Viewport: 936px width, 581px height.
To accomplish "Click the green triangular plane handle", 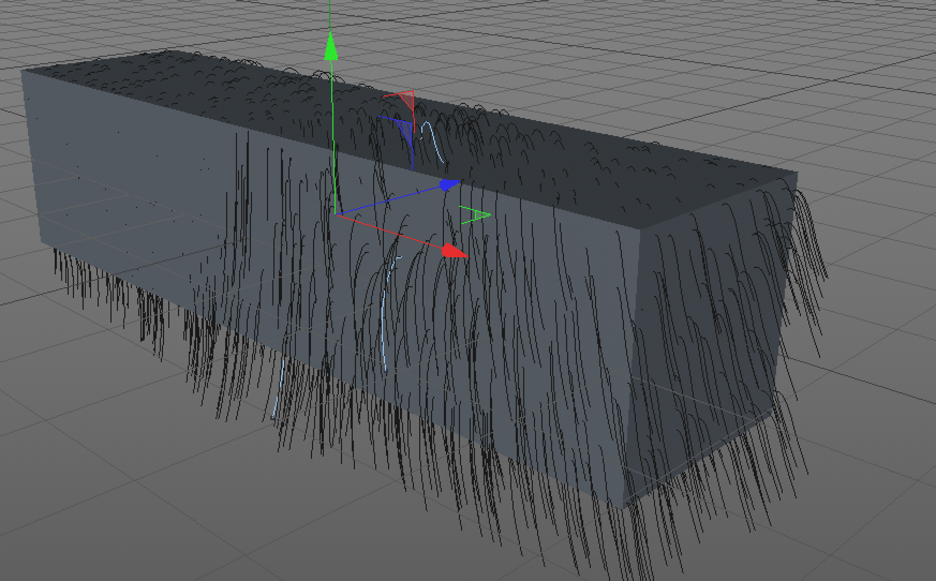I will [476, 215].
